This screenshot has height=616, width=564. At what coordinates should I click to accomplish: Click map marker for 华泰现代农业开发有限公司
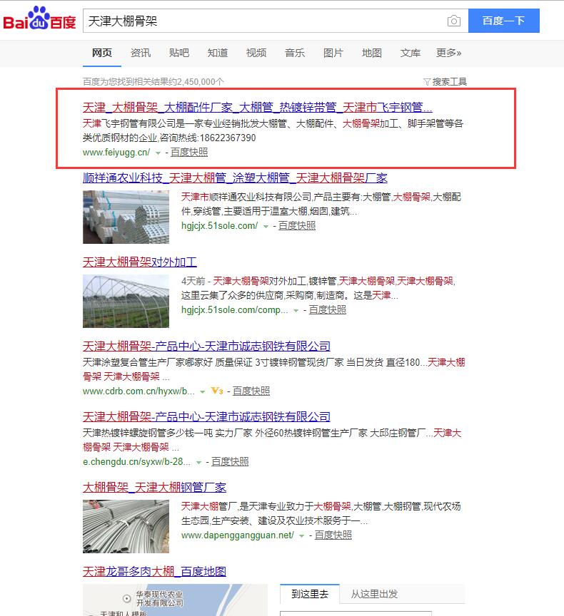click(126, 599)
